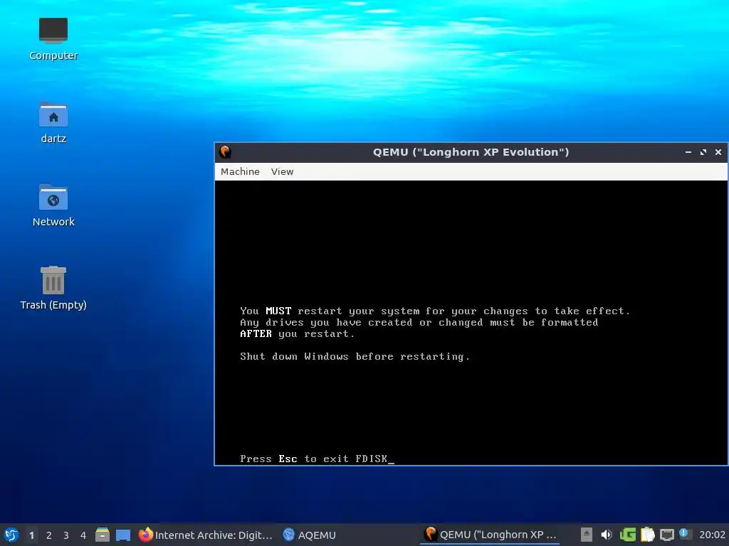Click the QEMU window title text

click(x=471, y=152)
